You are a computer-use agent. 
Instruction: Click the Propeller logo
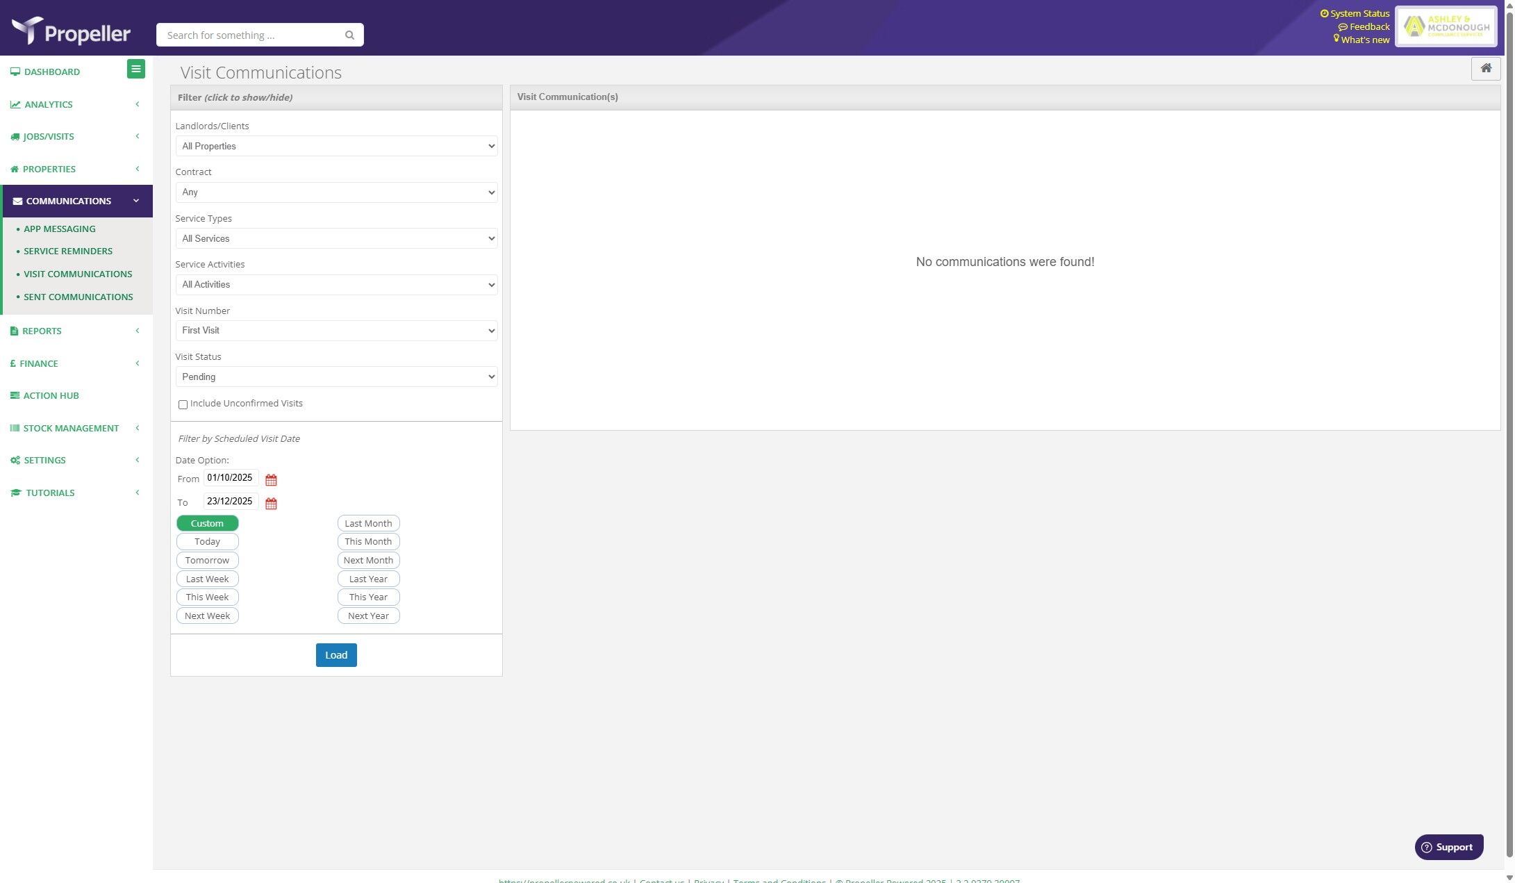coord(71,31)
